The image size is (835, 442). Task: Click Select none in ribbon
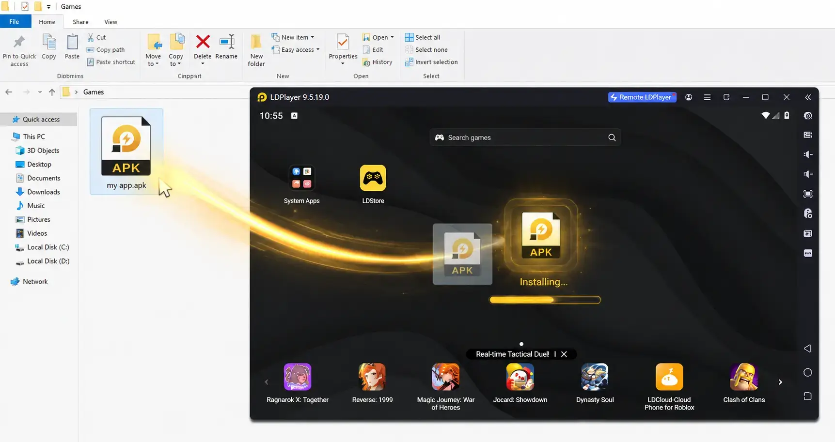(426, 50)
